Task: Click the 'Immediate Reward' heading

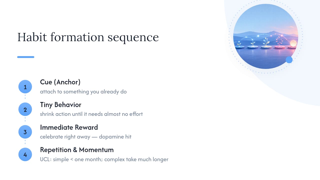Action: pyautogui.click(x=69, y=127)
